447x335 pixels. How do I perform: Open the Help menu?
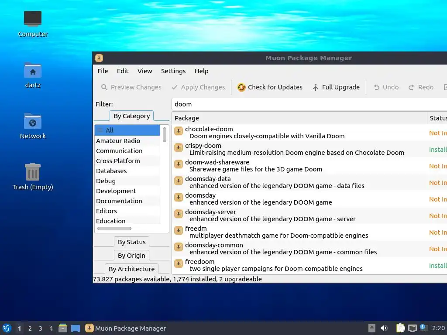pyautogui.click(x=201, y=71)
